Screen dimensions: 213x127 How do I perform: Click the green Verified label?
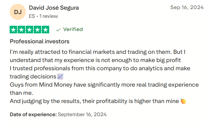73,30
